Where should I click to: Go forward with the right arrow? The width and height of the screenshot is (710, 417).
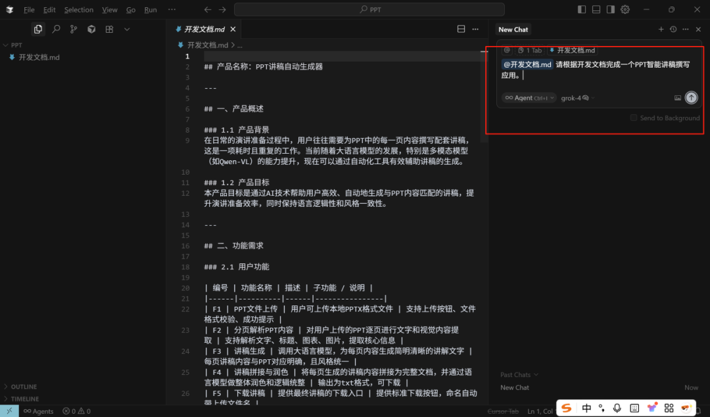pyautogui.click(x=222, y=9)
